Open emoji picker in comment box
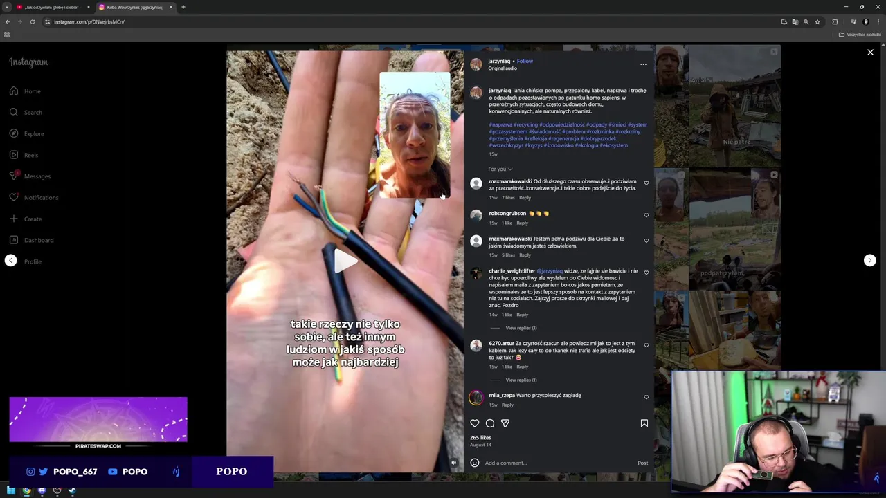The width and height of the screenshot is (886, 498). [x=475, y=463]
